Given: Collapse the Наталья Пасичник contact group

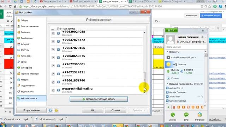Looking at the screenshot, I should tap(167, 84).
